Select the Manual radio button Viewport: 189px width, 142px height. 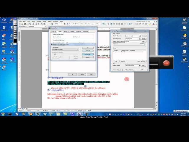[x=74, y=37]
